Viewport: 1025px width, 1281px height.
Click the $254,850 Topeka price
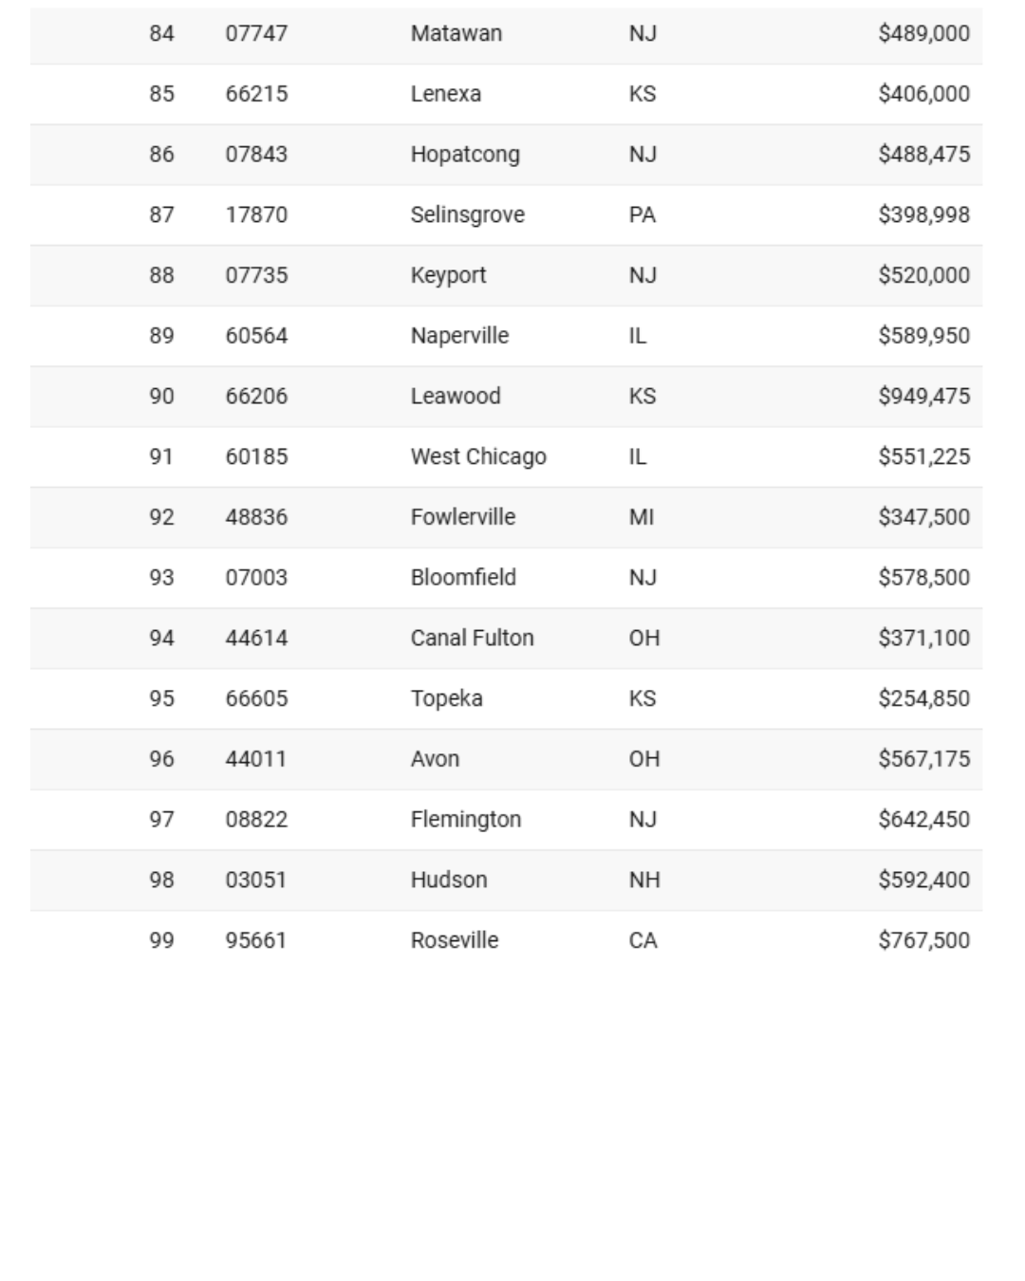pos(923,699)
